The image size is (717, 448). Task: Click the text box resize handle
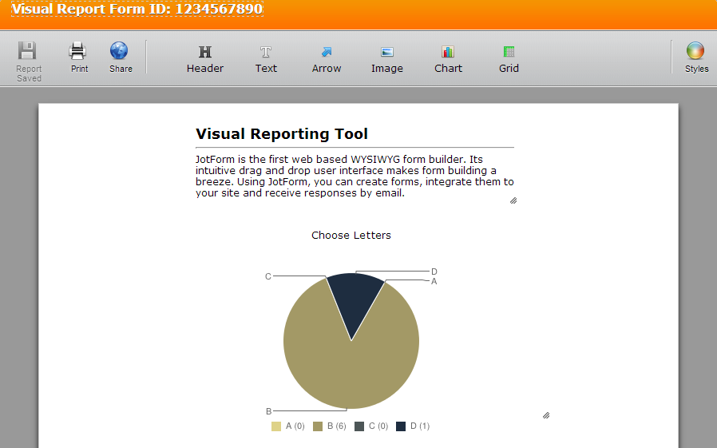(513, 200)
